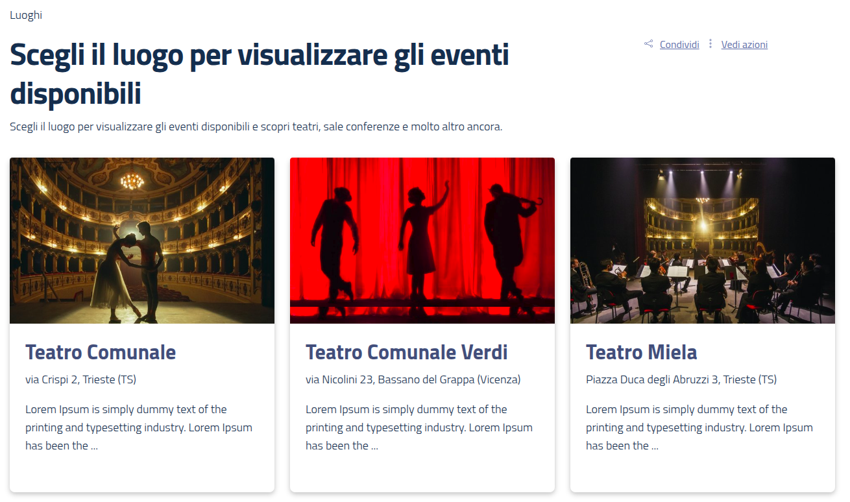Click the Lorem Ipsum text in first card
Image resolution: width=850 pixels, height=502 pixels.
pos(138,427)
